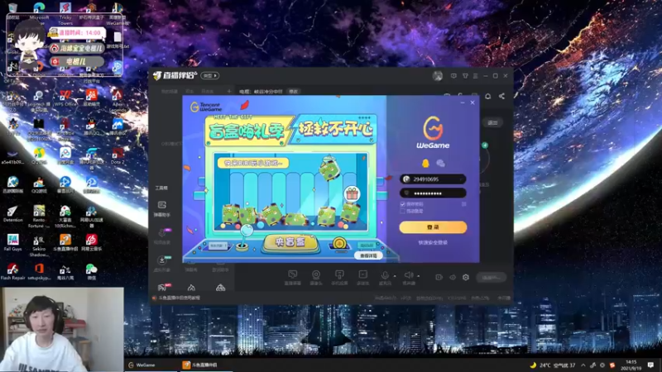This screenshot has height=372, width=662.
Task: Enable the auto login checkbox
Action: (403, 211)
